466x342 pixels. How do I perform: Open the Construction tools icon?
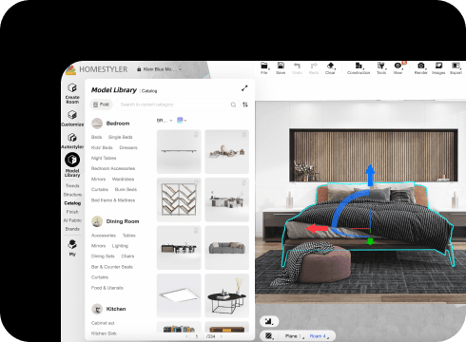click(x=359, y=66)
